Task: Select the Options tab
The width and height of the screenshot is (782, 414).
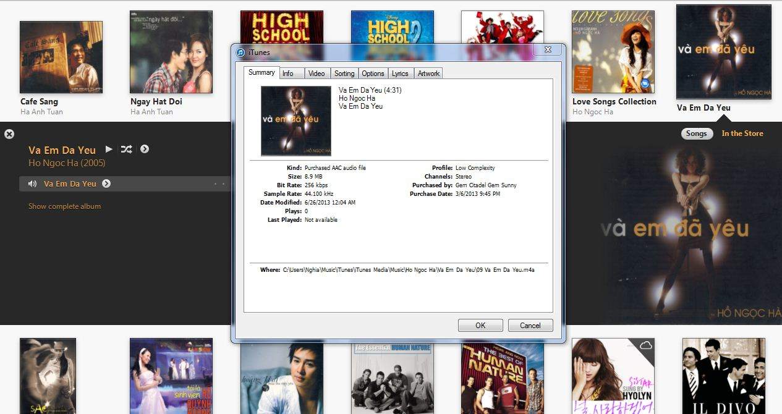Action: 373,74
